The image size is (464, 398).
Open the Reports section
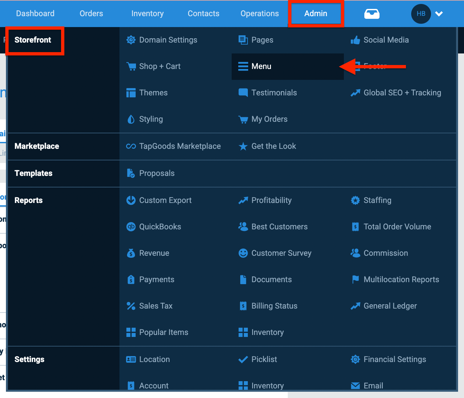[x=28, y=200]
